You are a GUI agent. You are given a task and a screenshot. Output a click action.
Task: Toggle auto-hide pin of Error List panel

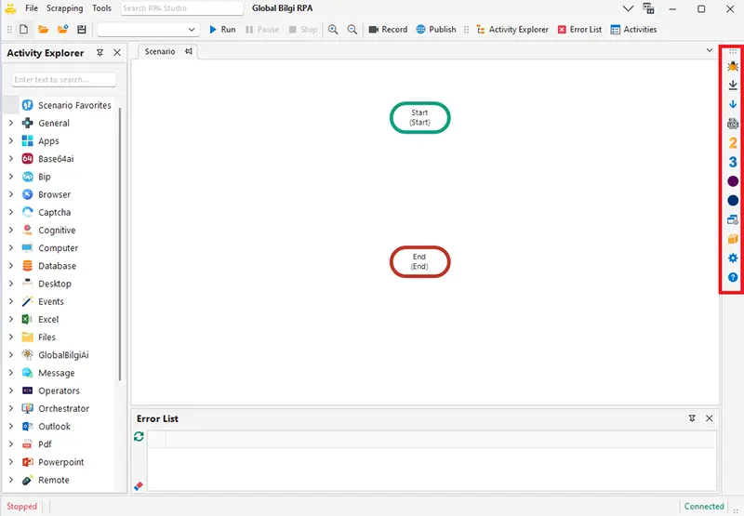[x=692, y=418]
